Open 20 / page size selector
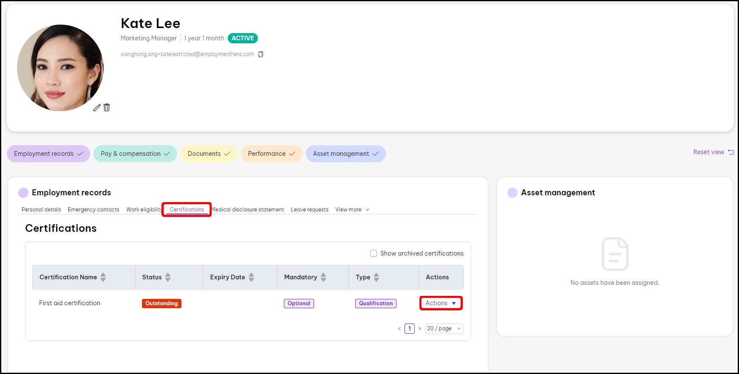Screen dimensions: 739x374 [x=444, y=329]
